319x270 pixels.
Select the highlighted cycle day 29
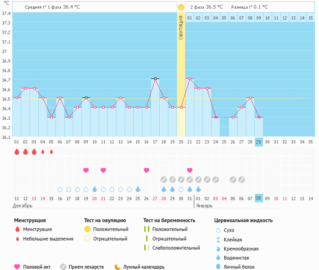(258, 142)
